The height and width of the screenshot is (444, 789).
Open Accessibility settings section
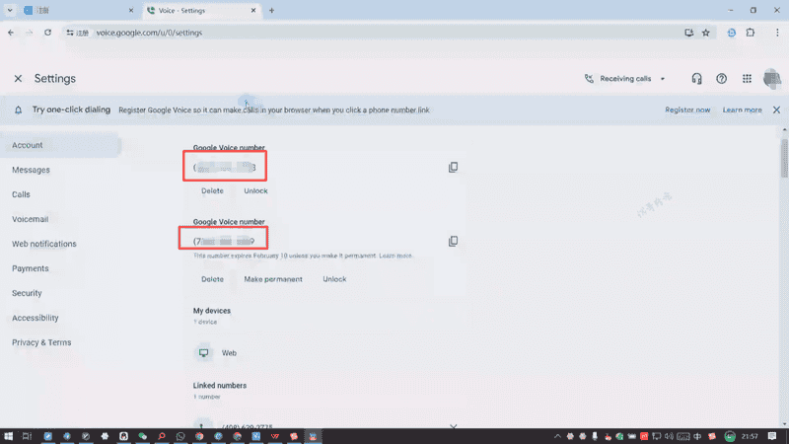point(36,318)
